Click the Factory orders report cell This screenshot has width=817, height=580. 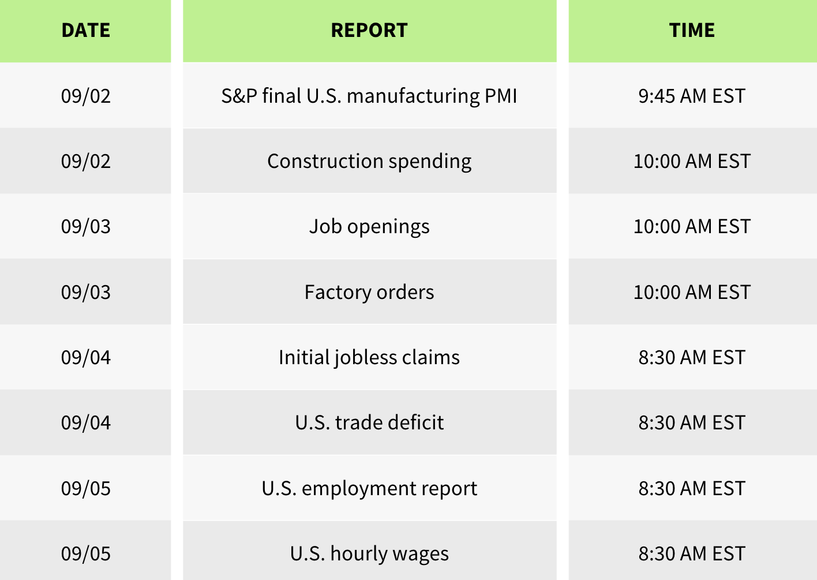click(369, 292)
